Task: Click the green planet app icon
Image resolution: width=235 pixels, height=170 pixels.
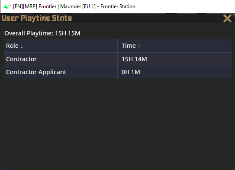Action: [x=7, y=6]
